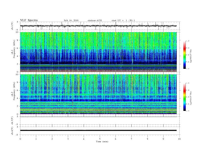This screenshot has height=156, width=202.
Task: Select the date text "Feb. 14, 2016"
Action: 71,20
